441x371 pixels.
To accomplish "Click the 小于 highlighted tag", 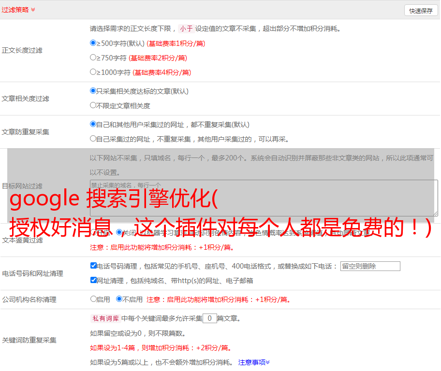I will point(186,29).
